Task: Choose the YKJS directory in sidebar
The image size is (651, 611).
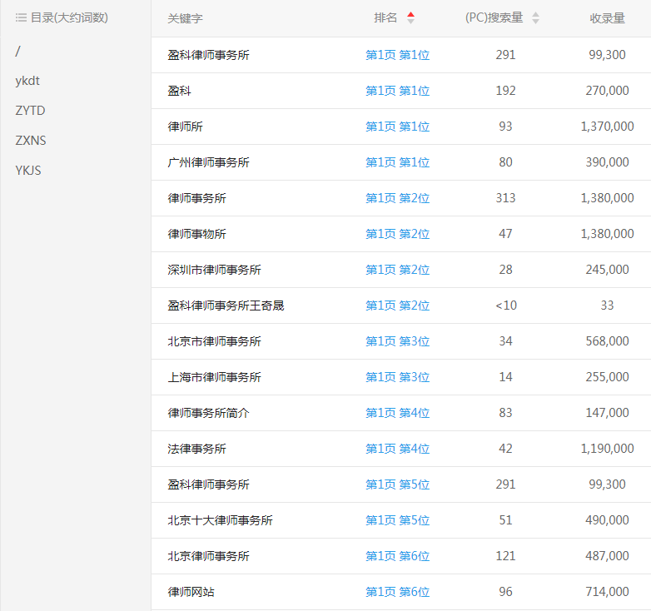Action: [x=28, y=171]
